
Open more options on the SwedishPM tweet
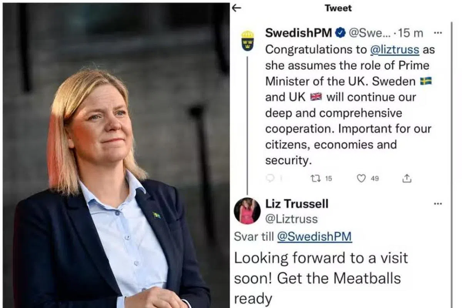pos(438,33)
